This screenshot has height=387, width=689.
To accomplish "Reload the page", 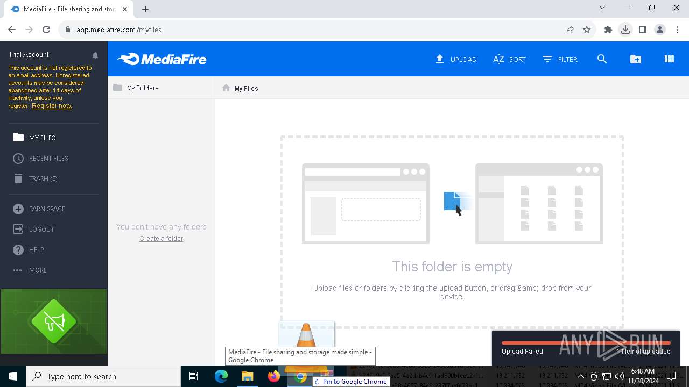I will pyautogui.click(x=46, y=30).
